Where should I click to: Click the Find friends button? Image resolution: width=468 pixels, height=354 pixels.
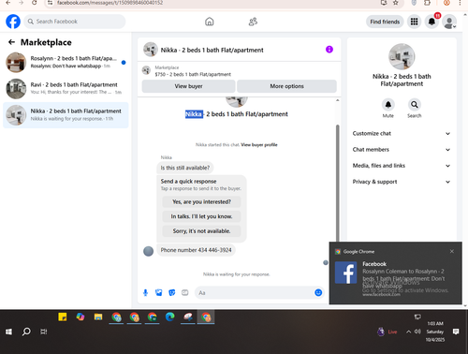[x=385, y=22]
